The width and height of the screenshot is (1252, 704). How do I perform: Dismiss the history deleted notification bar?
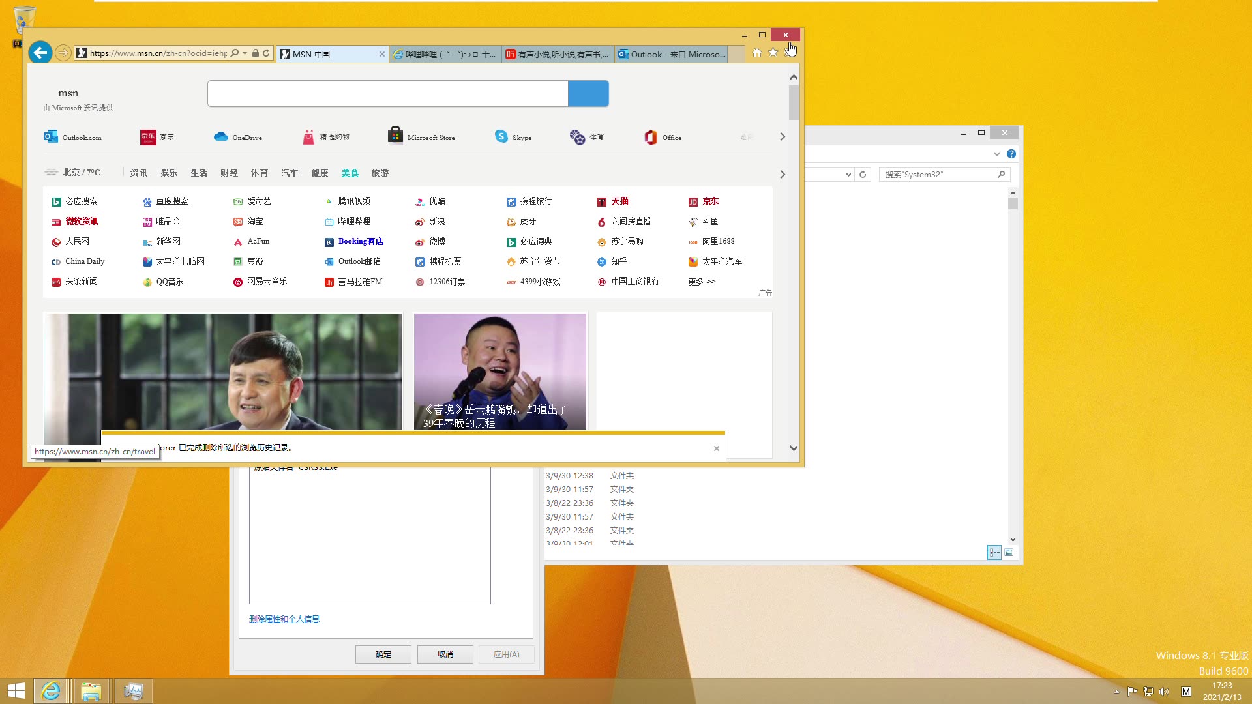pos(717,448)
